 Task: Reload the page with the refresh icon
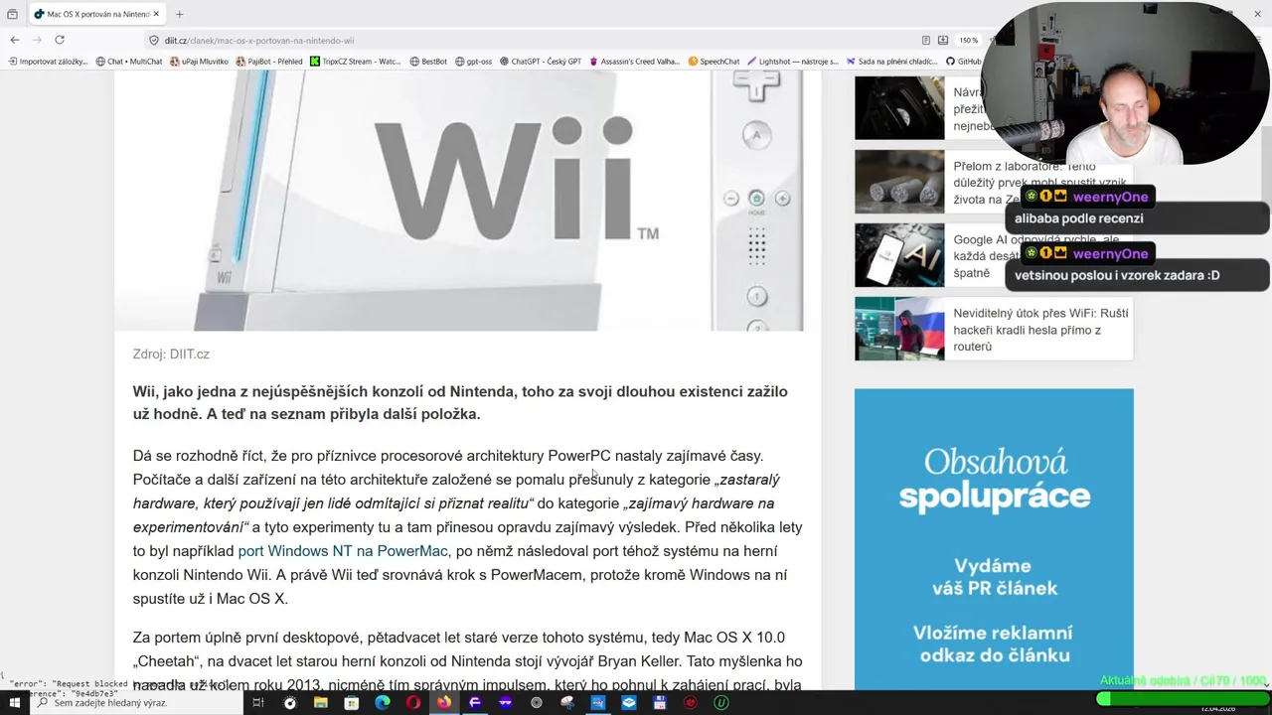60,40
